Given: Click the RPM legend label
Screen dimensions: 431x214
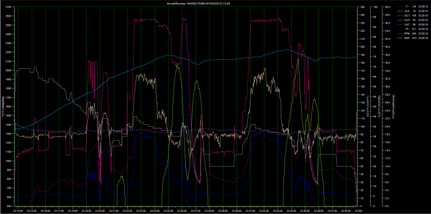Looking at the screenshot, I should click(x=407, y=33).
